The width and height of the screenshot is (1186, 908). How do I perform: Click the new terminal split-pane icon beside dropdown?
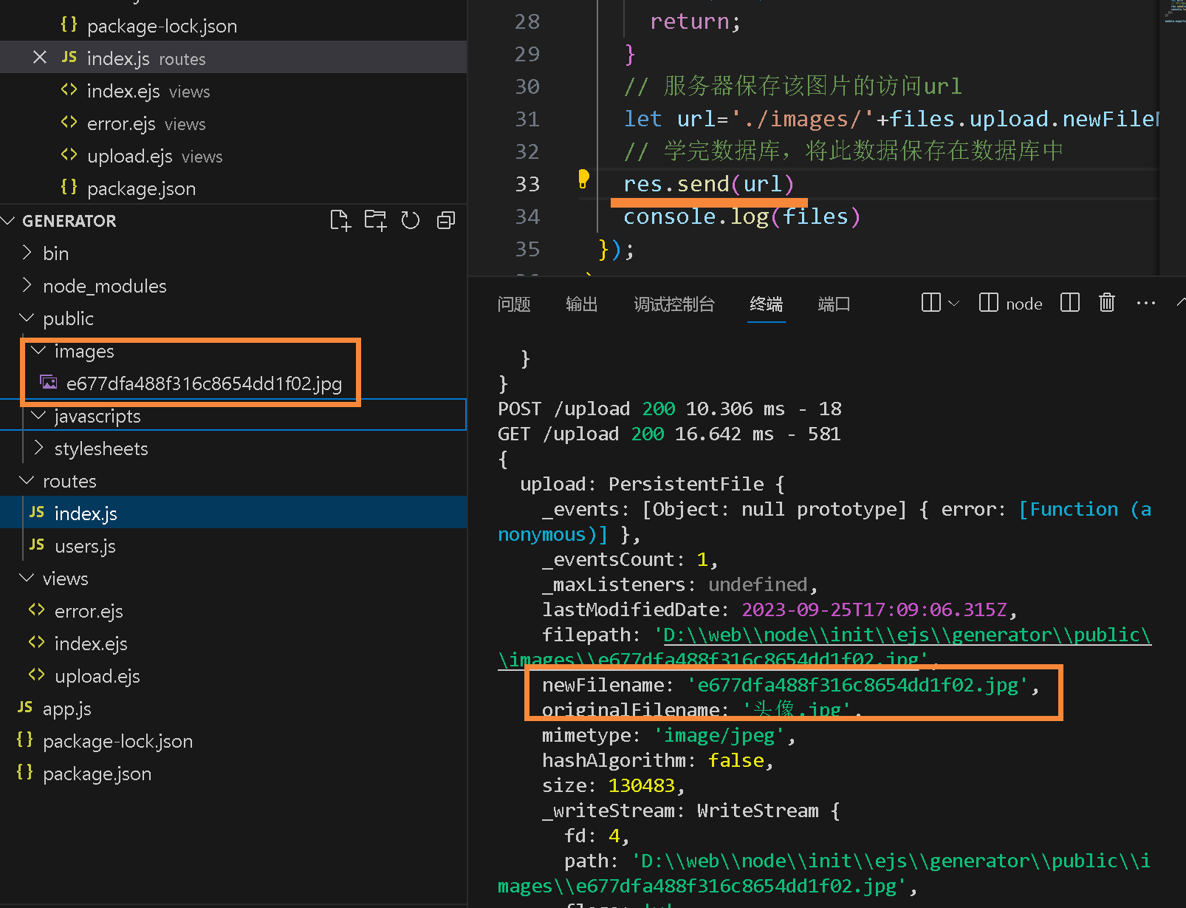[931, 303]
